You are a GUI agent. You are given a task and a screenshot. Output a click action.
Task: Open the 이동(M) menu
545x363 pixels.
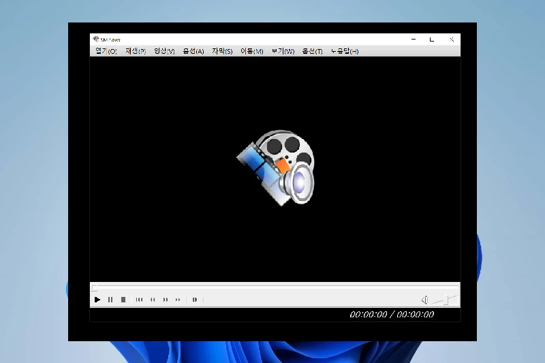point(252,51)
